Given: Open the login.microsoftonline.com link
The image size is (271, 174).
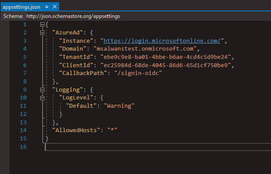Looking at the screenshot, I should click(x=162, y=41).
